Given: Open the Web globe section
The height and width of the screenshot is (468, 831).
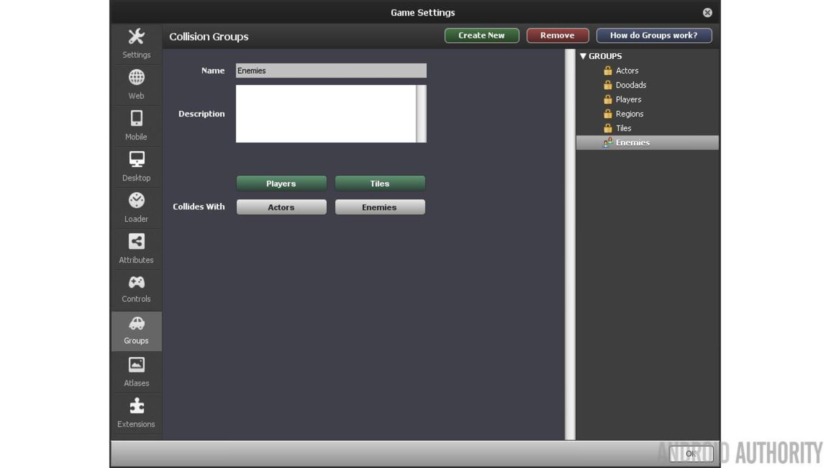Looking at the screenshot, I should pos(136,84).
